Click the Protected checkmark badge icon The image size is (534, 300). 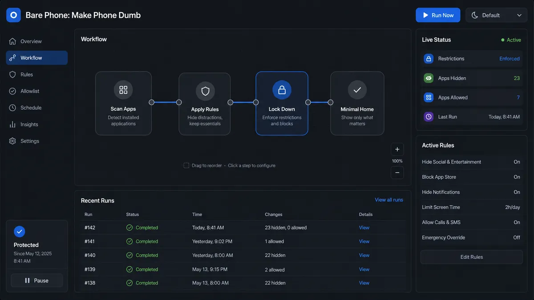click(19, 231)
